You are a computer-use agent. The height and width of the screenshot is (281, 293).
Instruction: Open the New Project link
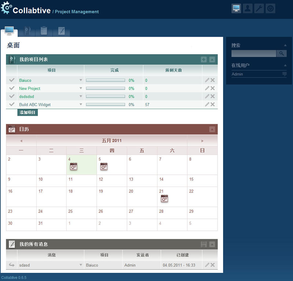30,89
